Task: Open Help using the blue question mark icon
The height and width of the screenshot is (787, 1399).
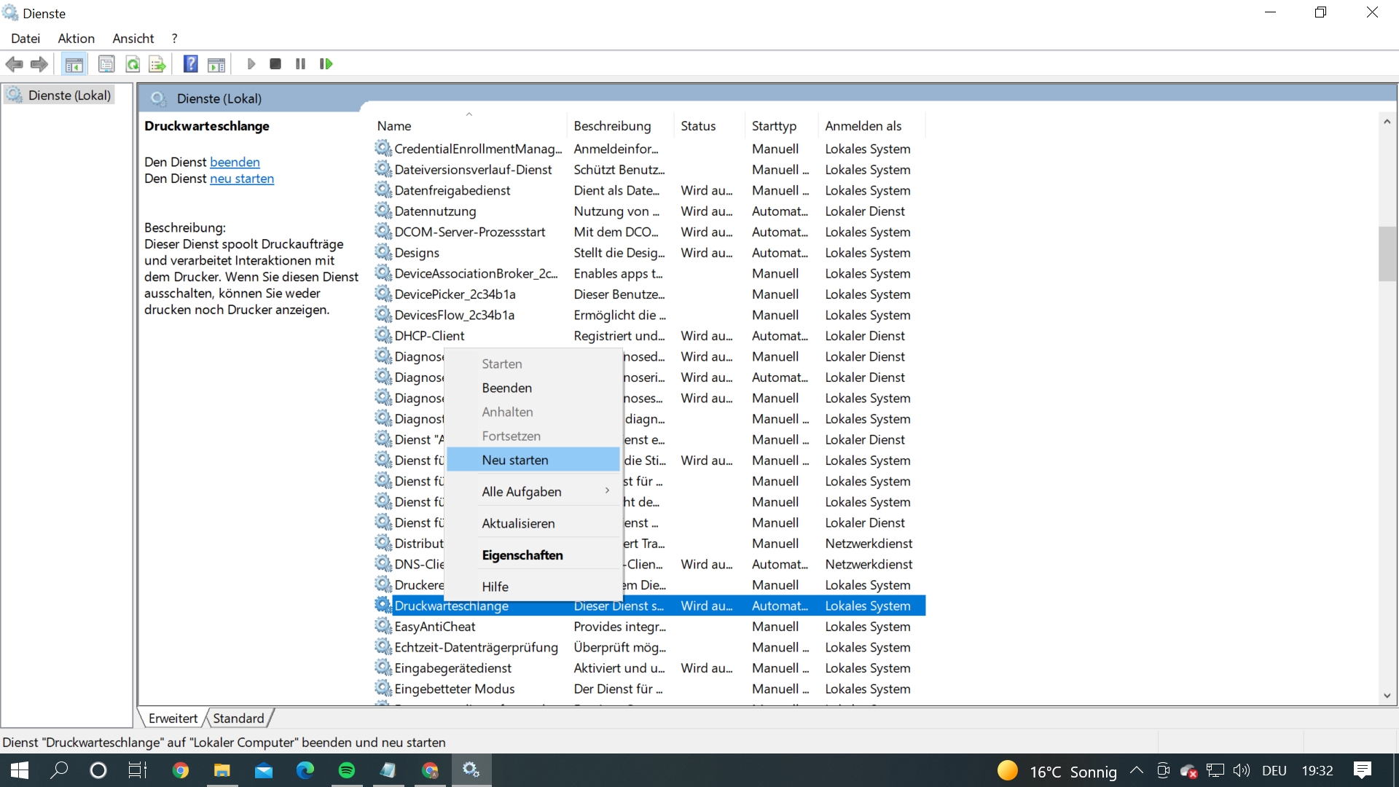Action: click(x=190, y=64)
